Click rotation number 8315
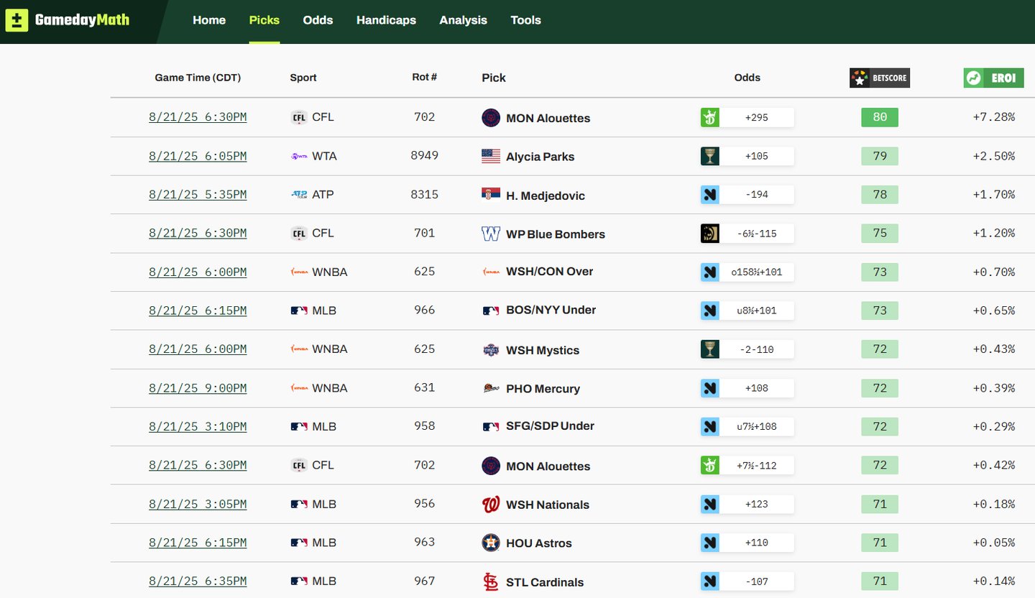The width and height of the screenshot is (1035, 598). [x=425, y=194]
